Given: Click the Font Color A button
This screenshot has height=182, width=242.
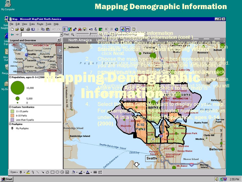Looking at the screenshot, I should 88,172.
